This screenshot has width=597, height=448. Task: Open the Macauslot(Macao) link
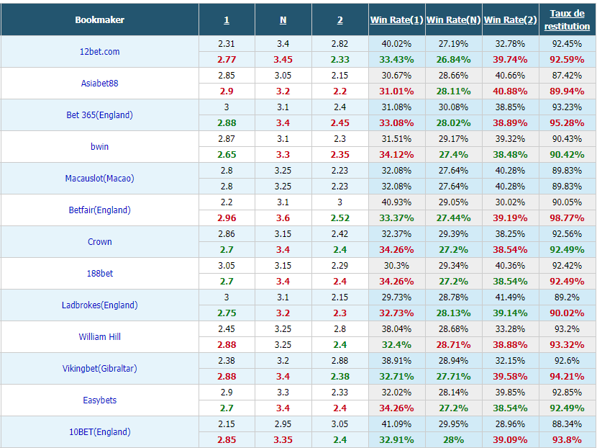(100, 179)
